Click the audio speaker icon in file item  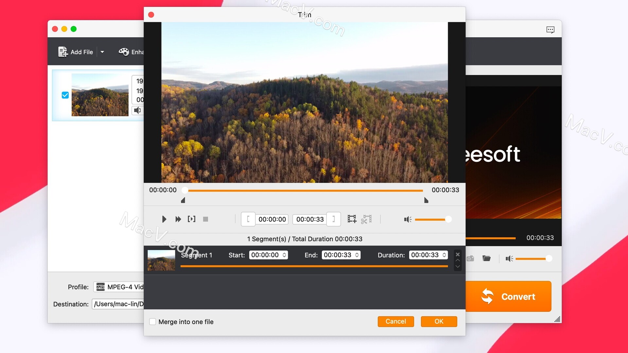coord(137,110)
